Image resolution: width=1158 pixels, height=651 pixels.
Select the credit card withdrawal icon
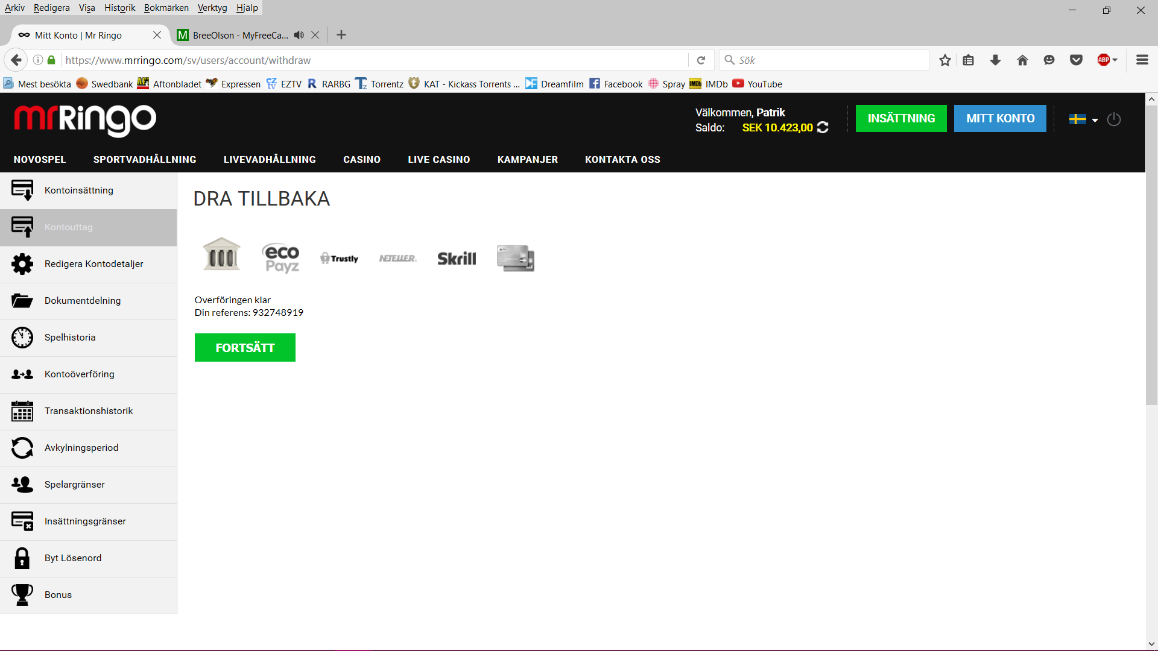point(516,258)
